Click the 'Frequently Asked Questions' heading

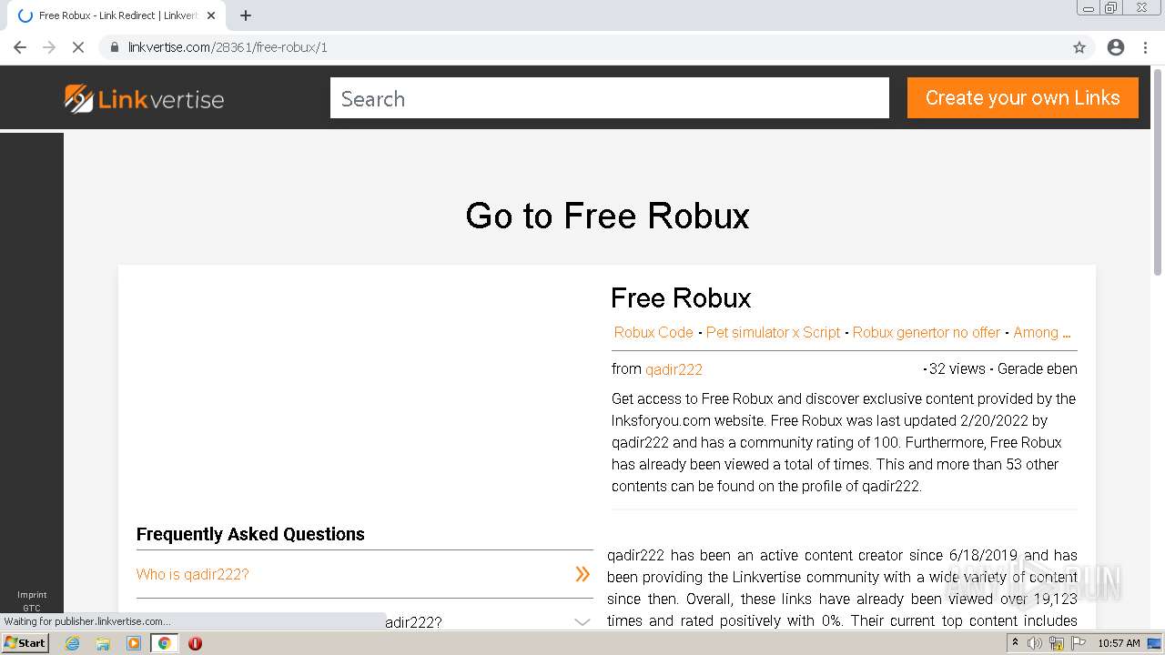(x=250, y=534)
